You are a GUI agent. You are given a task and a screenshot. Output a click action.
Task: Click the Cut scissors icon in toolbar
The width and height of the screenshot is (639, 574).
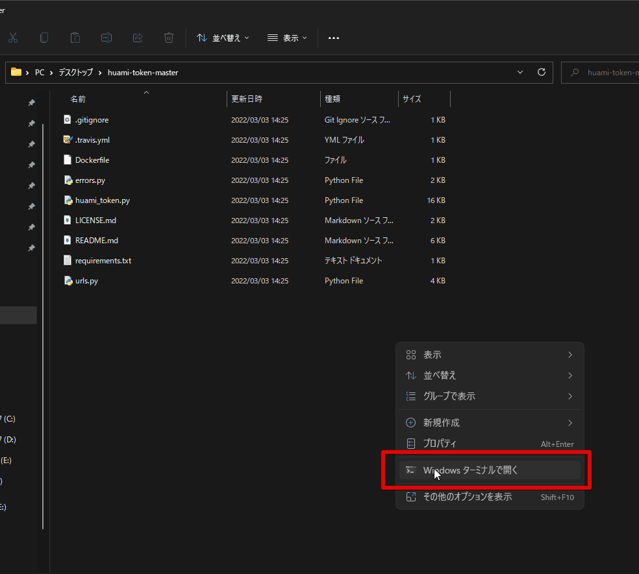click(x=13, y=38)
